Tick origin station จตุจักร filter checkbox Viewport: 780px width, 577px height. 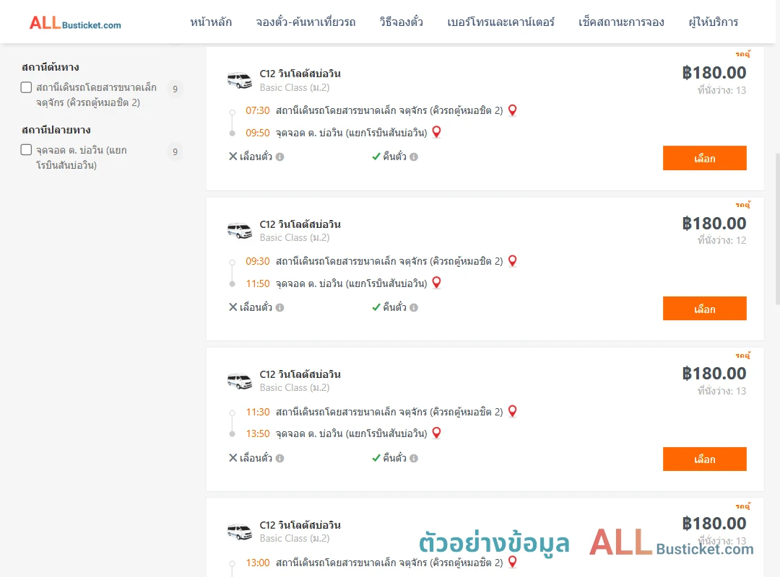(27, 87)
